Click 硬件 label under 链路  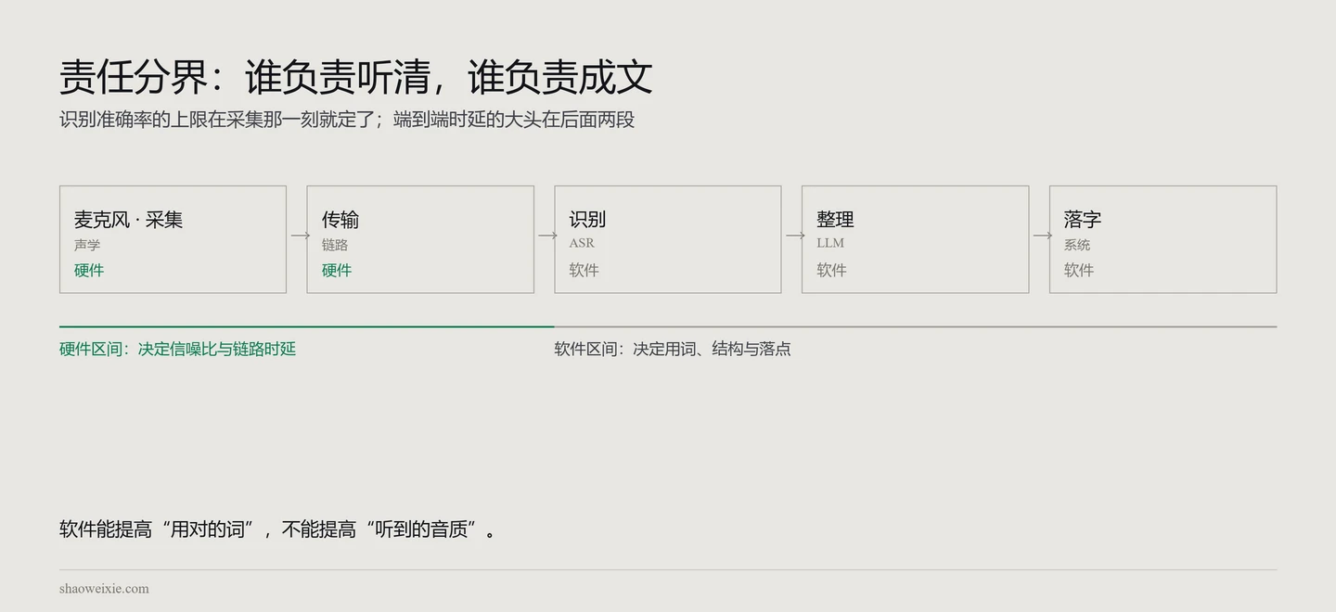[x=337, y=270]
